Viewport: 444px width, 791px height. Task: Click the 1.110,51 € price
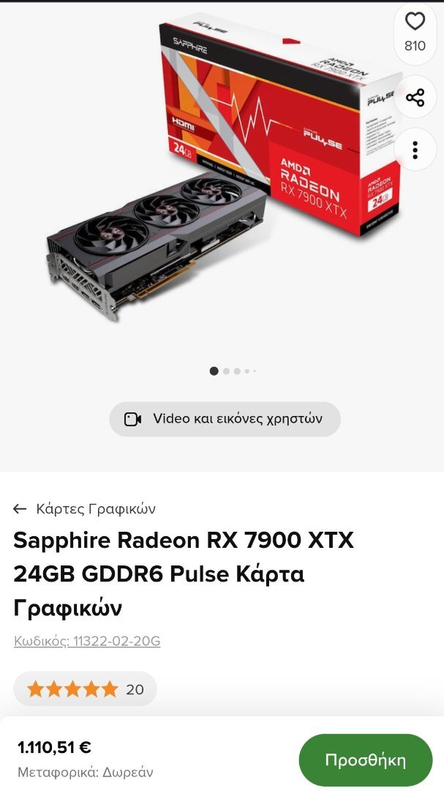54,747
